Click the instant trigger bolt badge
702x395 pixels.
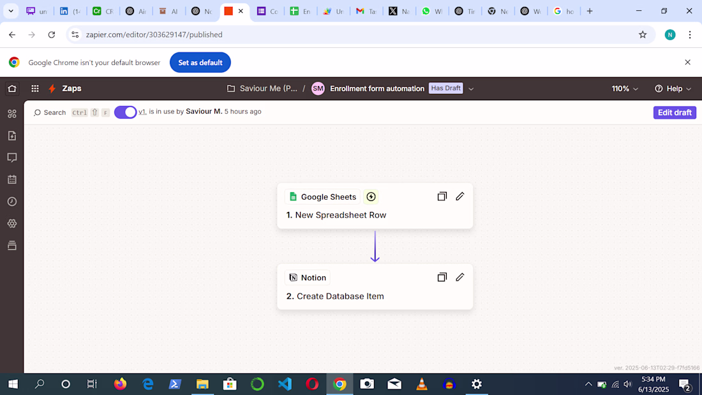371,197
